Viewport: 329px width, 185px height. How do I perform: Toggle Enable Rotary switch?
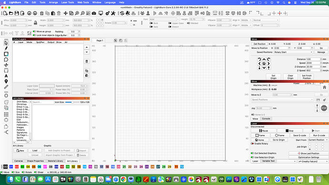252,144
